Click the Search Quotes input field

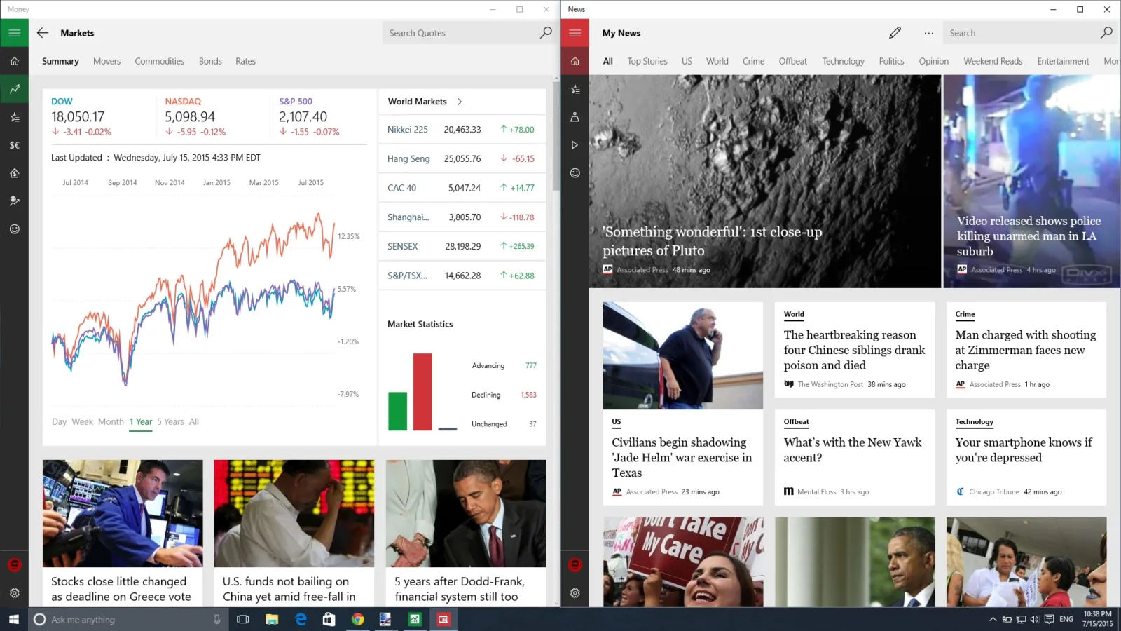[x=459, y=33]
